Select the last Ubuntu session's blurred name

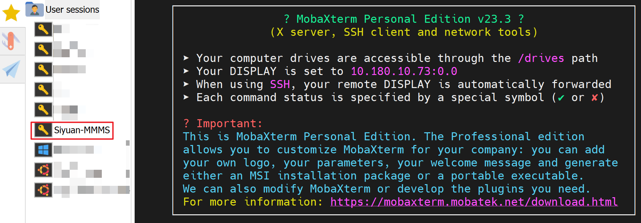[x=91, y=190]
